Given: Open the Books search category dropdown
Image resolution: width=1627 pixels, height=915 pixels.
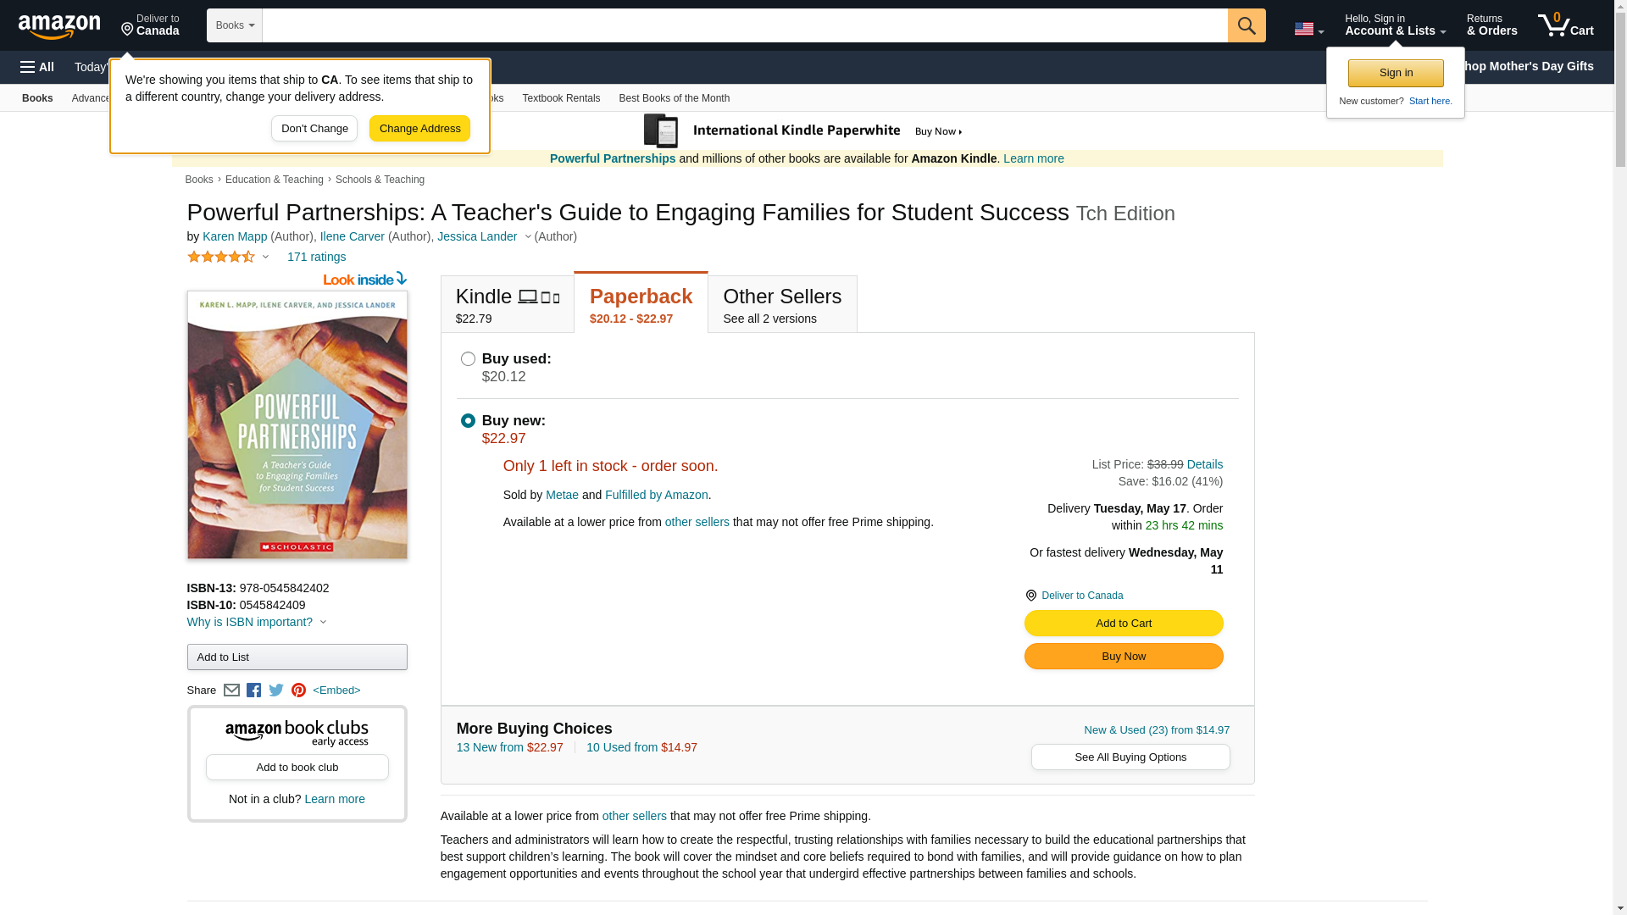Looking at the screenshot, I should pyautogui.click(x=235, y=25).
